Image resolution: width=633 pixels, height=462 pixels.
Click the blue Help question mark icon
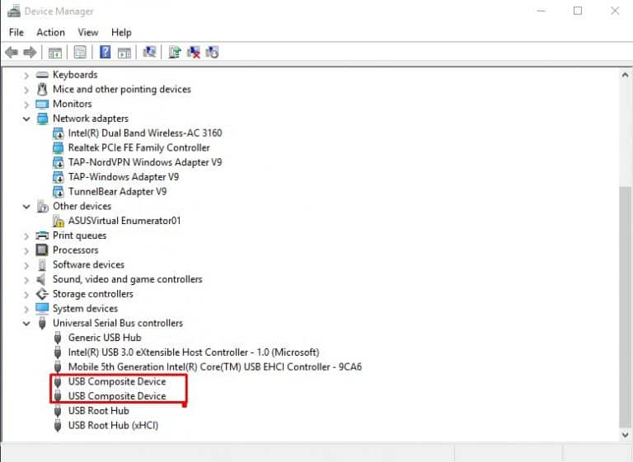(105, 52)
